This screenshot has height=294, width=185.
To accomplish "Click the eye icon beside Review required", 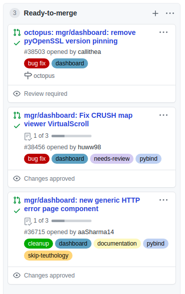I will pos(16,93).
